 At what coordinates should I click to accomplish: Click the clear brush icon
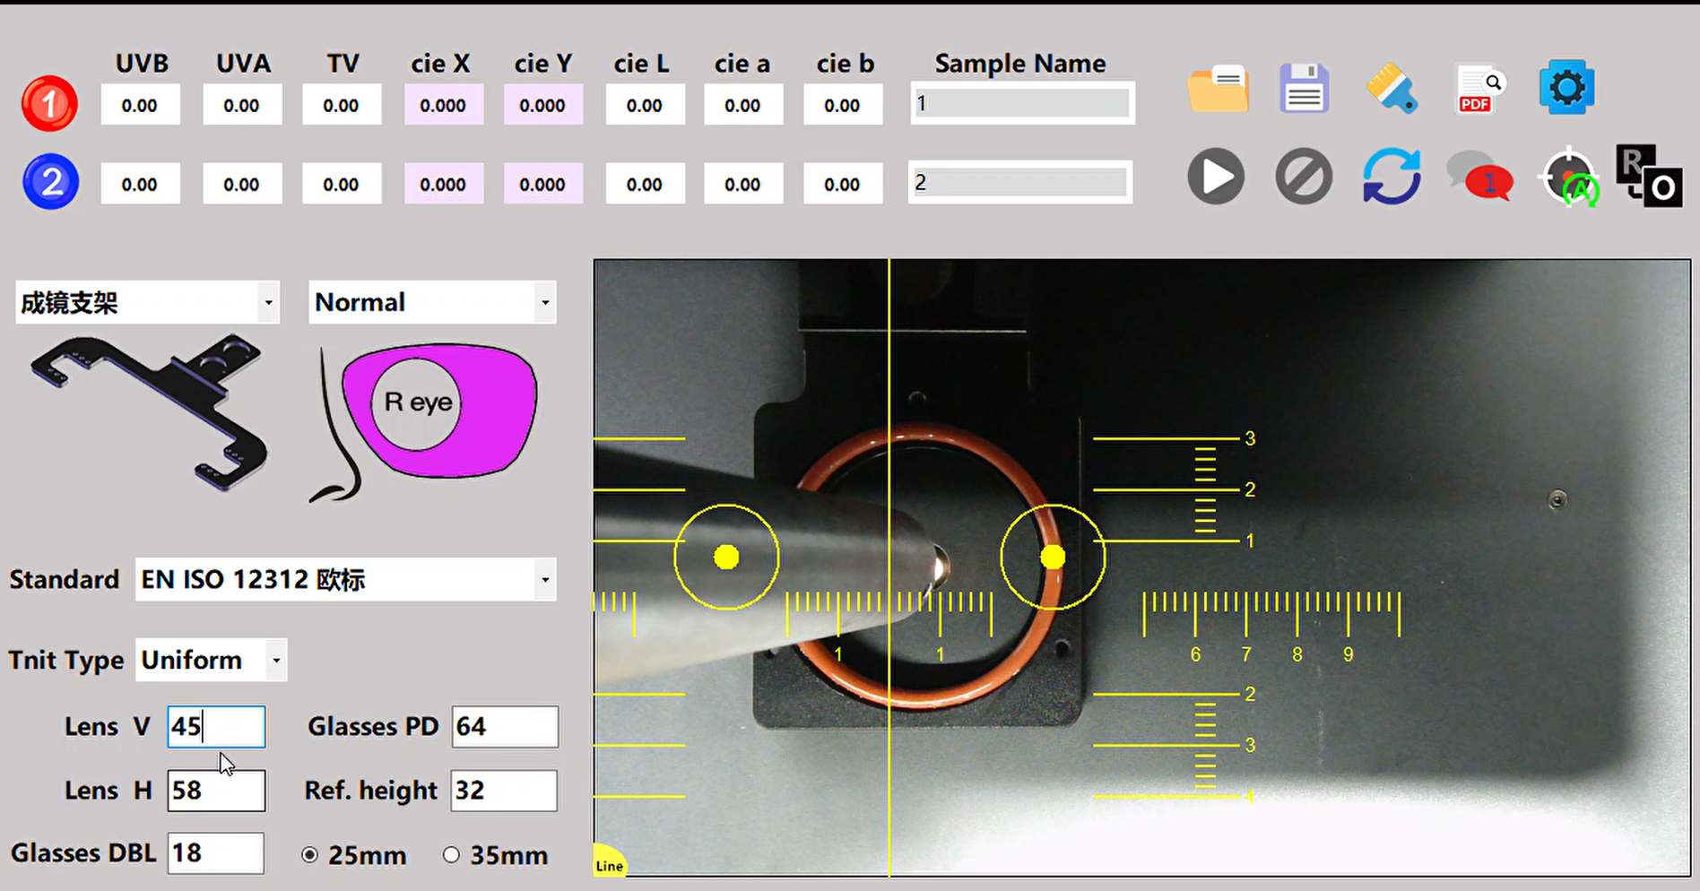coord(1392,88)
